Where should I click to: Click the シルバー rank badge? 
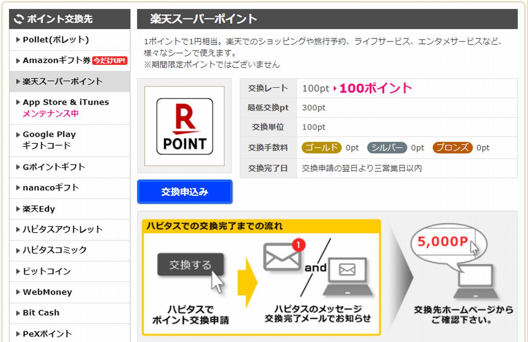(387, 148)
